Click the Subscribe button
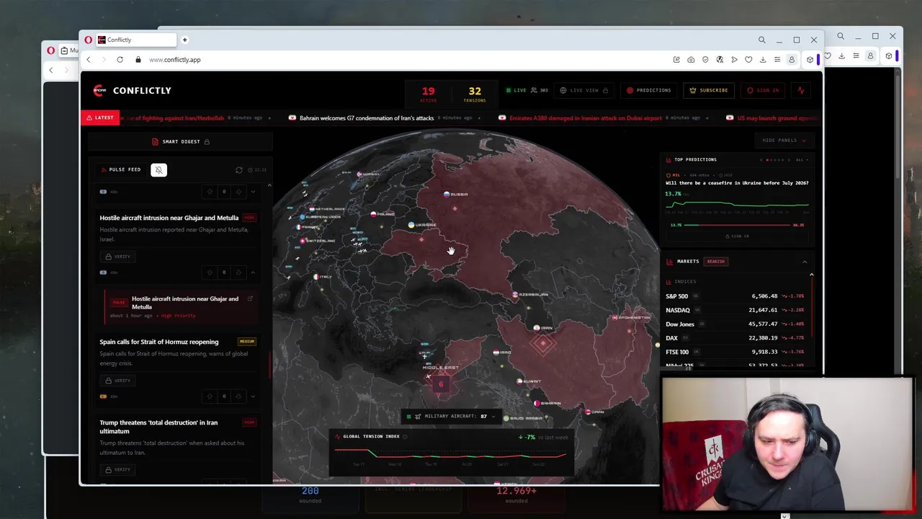 pos(709,90)
